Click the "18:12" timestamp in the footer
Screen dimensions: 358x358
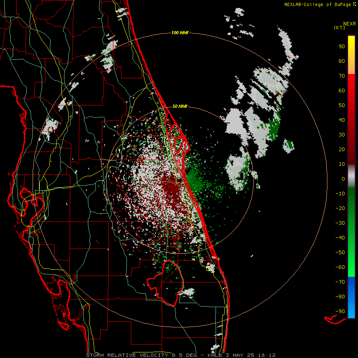267,355
